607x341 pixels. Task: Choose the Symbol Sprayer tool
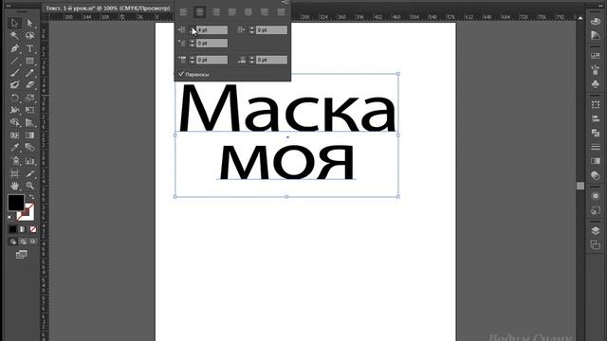coord(14,160)
